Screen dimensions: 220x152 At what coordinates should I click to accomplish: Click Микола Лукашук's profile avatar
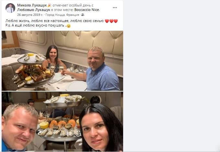10,8
